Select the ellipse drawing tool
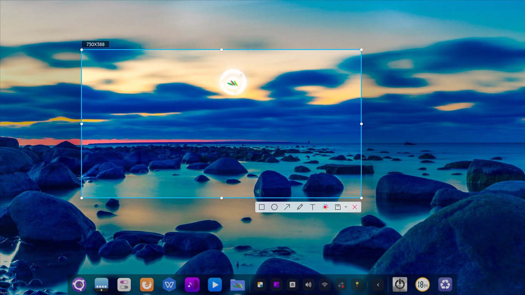Viewport: 525px width, 295px height. 274,207
